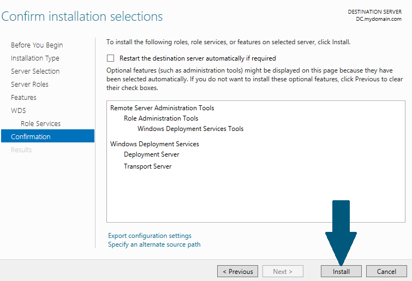Select Installation Type step in sidebar
The image size is (412, 281).
click(x=35, y=58)
